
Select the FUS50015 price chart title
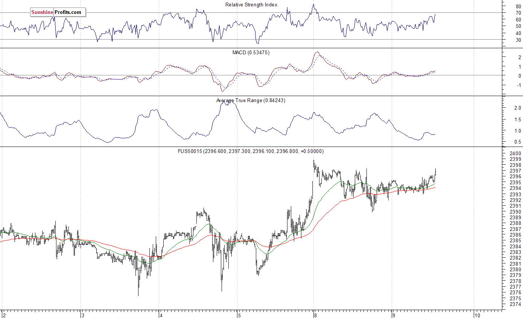click(251, 151)
